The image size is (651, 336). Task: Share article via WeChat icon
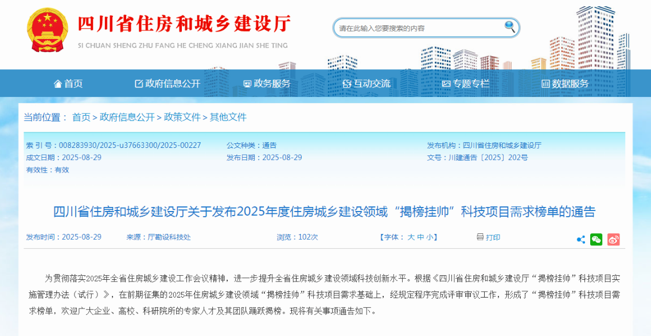(597, 240)
